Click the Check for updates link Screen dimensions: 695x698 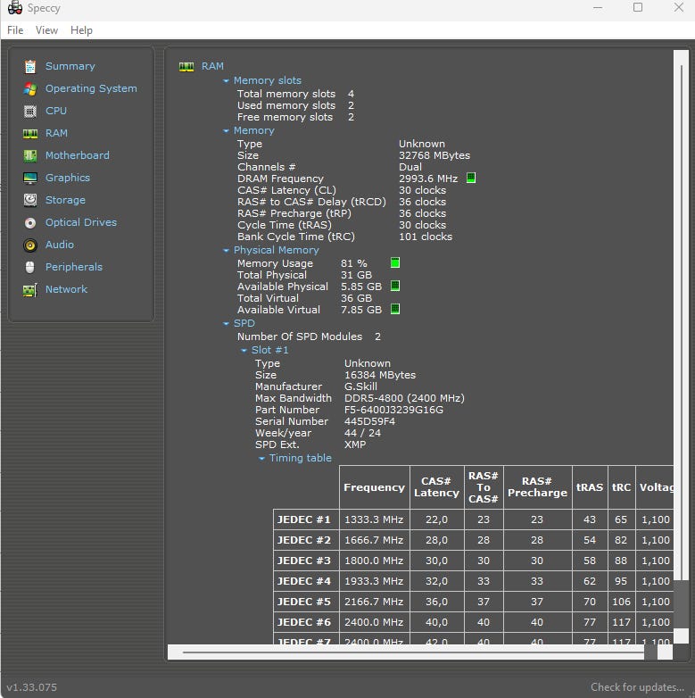(x=637, y=687)
